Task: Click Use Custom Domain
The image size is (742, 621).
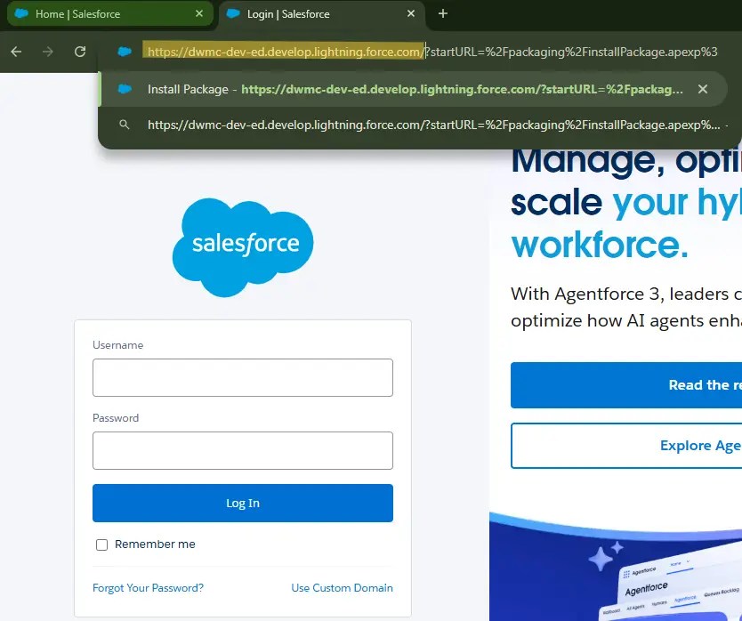Action: click(342, 587)
